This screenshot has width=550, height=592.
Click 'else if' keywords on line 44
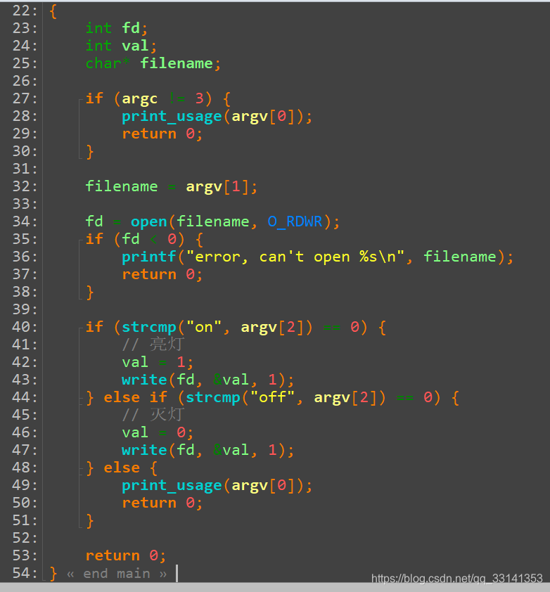[135, 397]
